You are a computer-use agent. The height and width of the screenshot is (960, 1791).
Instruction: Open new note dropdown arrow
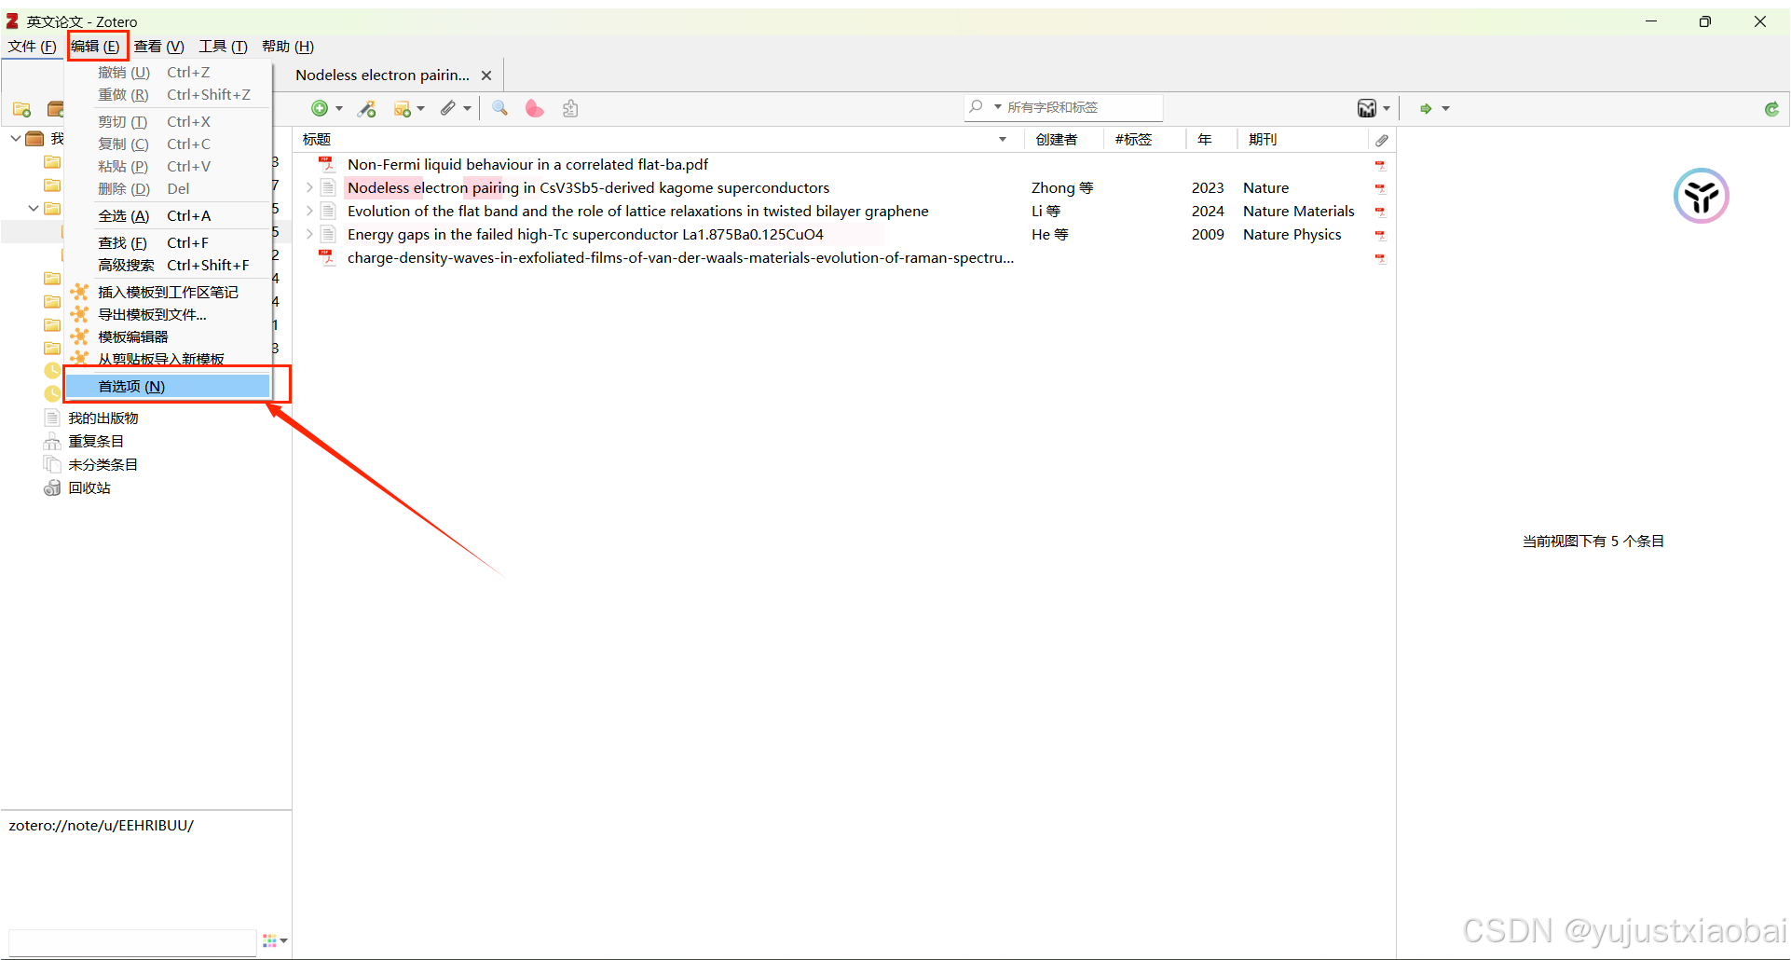421,109
